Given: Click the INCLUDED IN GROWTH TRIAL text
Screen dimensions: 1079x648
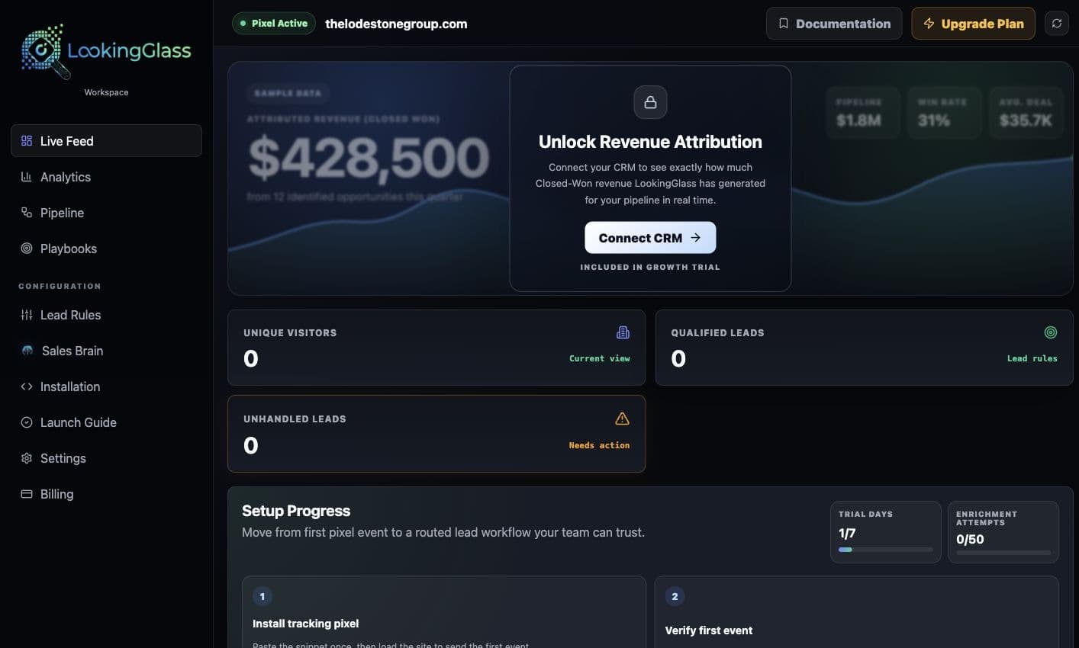Looking at the screenshot, I should (x=650, y=267).
